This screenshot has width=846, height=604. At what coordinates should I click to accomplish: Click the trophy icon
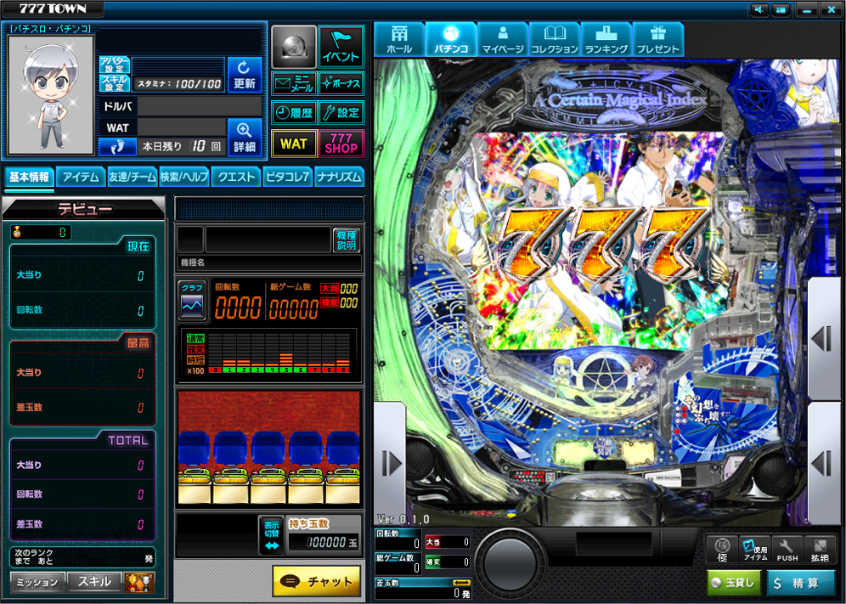pos(139,582)
